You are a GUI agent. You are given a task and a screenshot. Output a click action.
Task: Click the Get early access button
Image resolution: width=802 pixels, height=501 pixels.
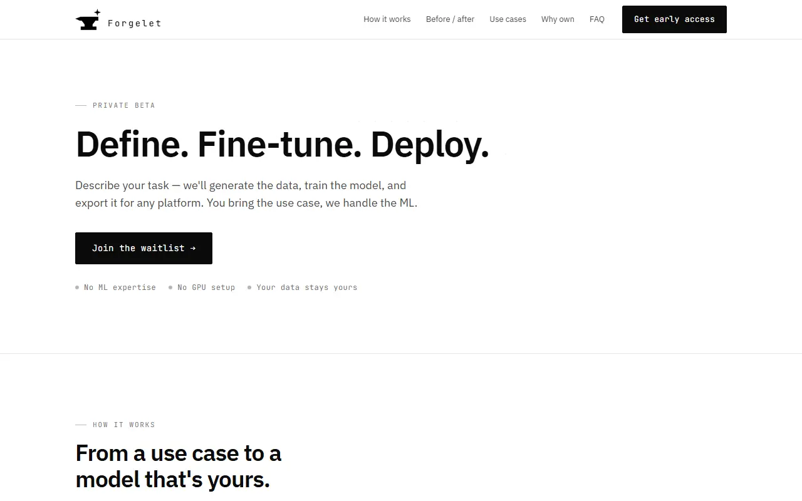[674, 19]
